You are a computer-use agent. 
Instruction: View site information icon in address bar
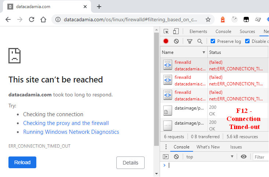coord(58,19)
